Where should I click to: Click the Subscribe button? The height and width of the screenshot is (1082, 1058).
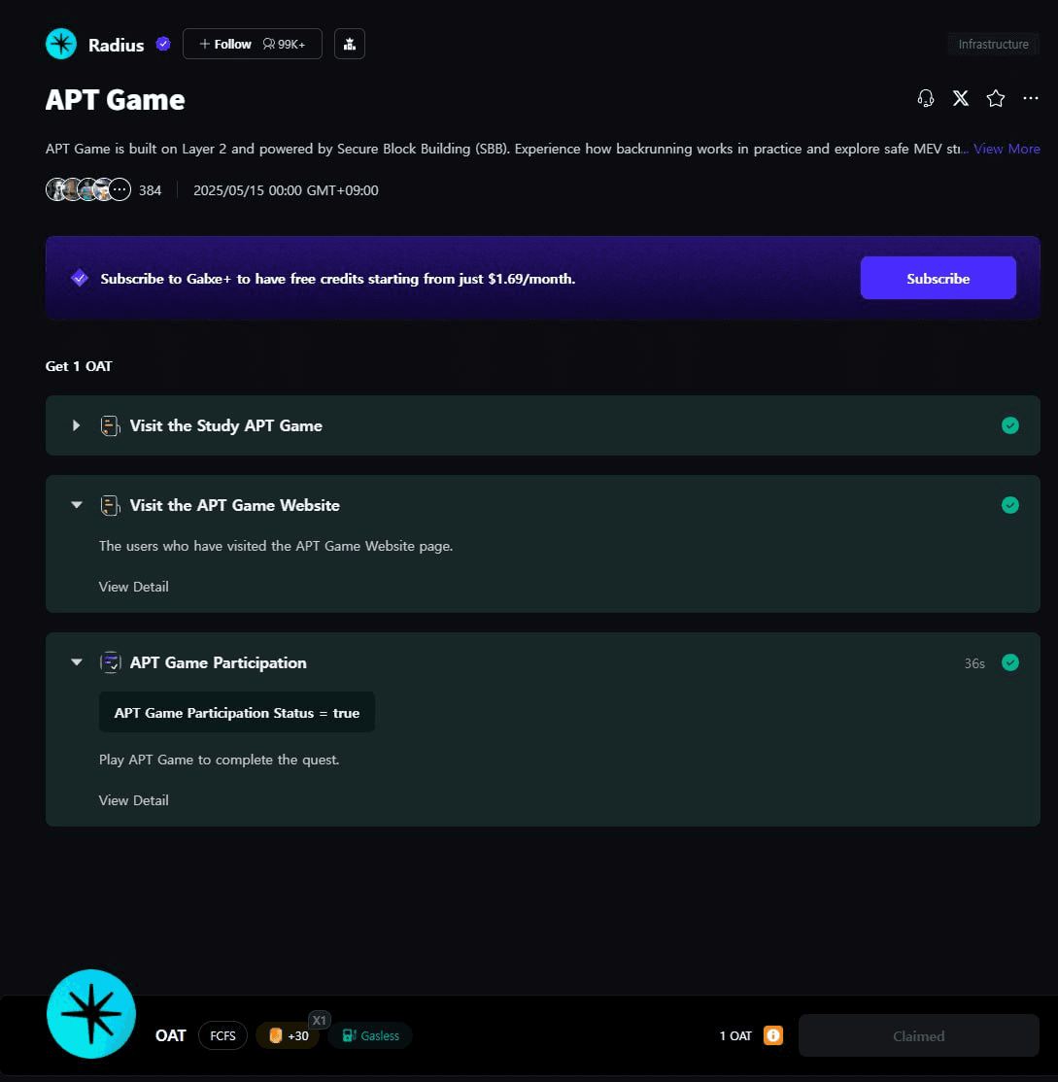tap(938, 278)
